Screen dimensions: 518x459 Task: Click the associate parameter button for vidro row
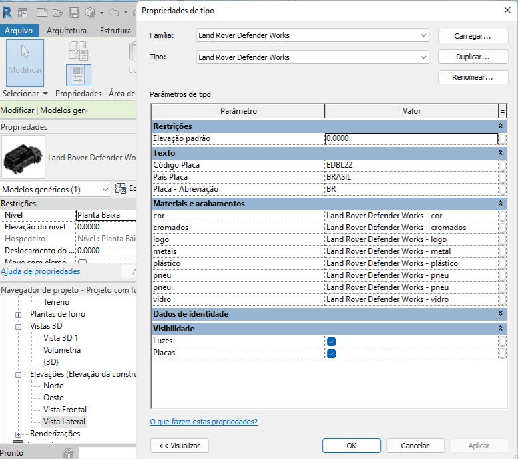tap(502, 299)
